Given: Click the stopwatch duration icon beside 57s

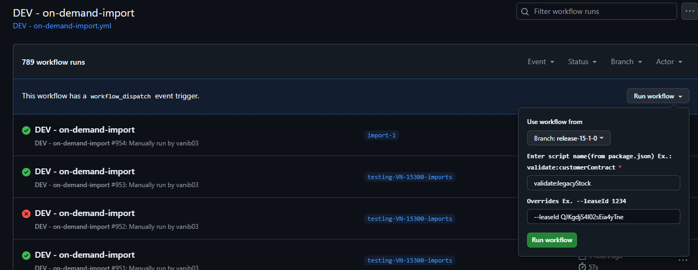Looking at the screenshot, I should (x=582, y=266).
